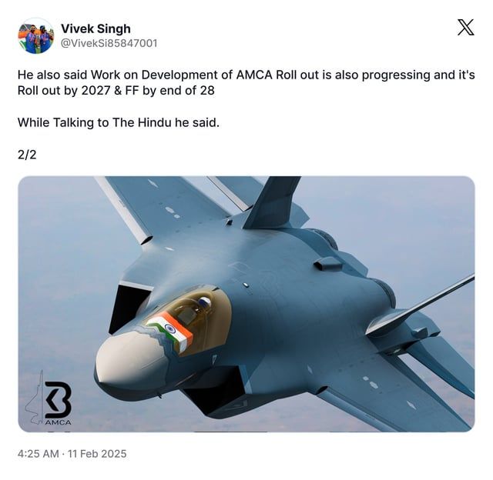
Task: Open the @VivekSi85847001 handle link
Action: click(x=109, y=43)
